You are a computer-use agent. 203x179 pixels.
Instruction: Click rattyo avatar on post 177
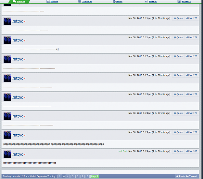pos(7,97)
